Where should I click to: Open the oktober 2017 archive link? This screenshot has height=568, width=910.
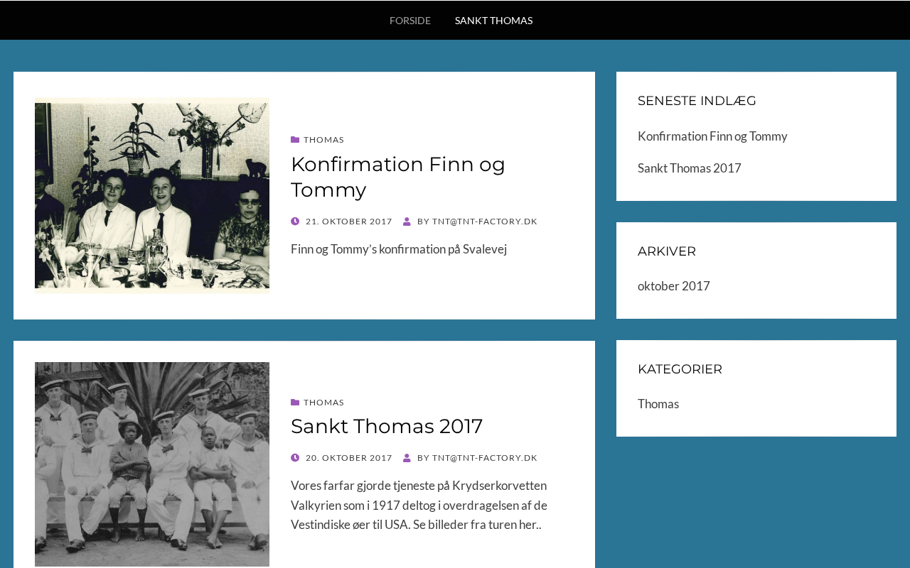pos(674,286)
